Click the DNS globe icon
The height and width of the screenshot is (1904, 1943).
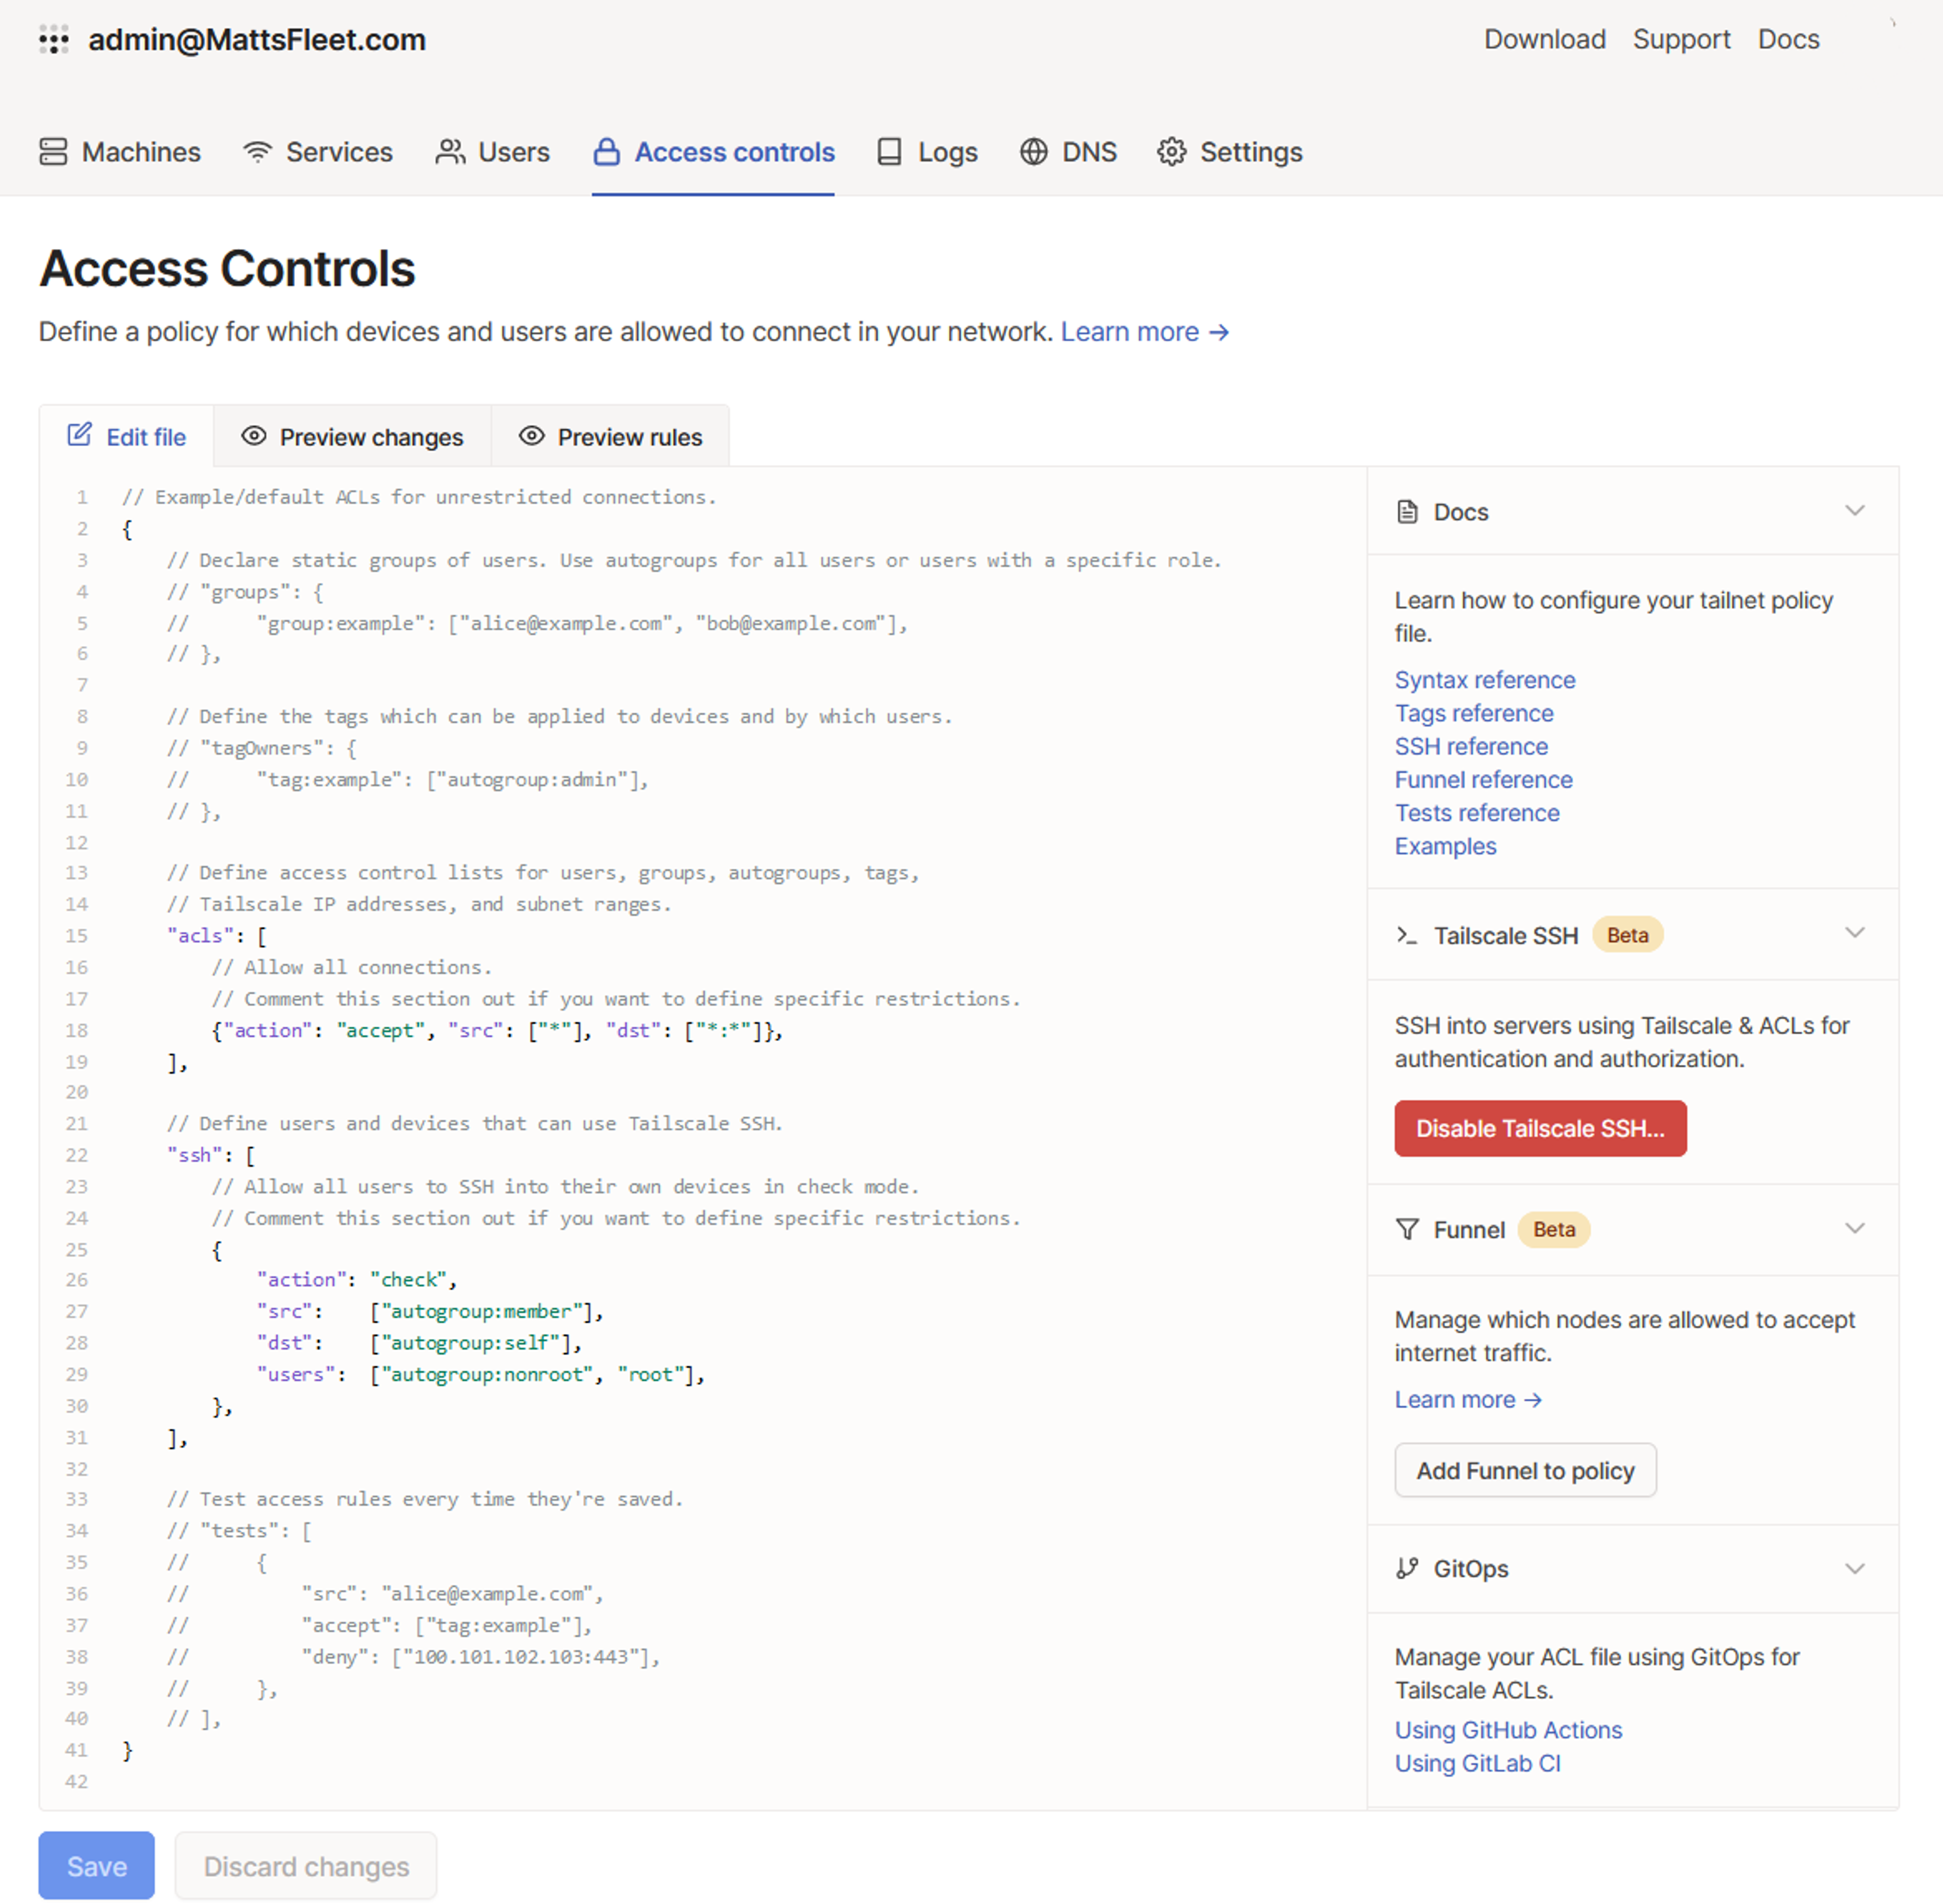click(x=1034, y=152)
